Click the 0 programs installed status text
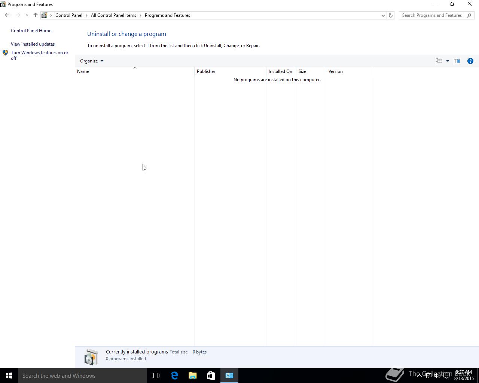 pyautogui.click(x=126, y=359)
